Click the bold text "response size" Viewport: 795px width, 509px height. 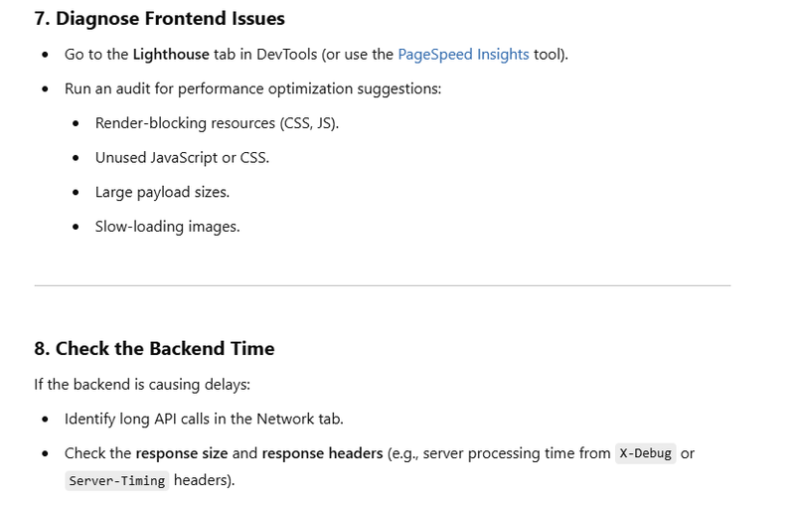(182, 453)
